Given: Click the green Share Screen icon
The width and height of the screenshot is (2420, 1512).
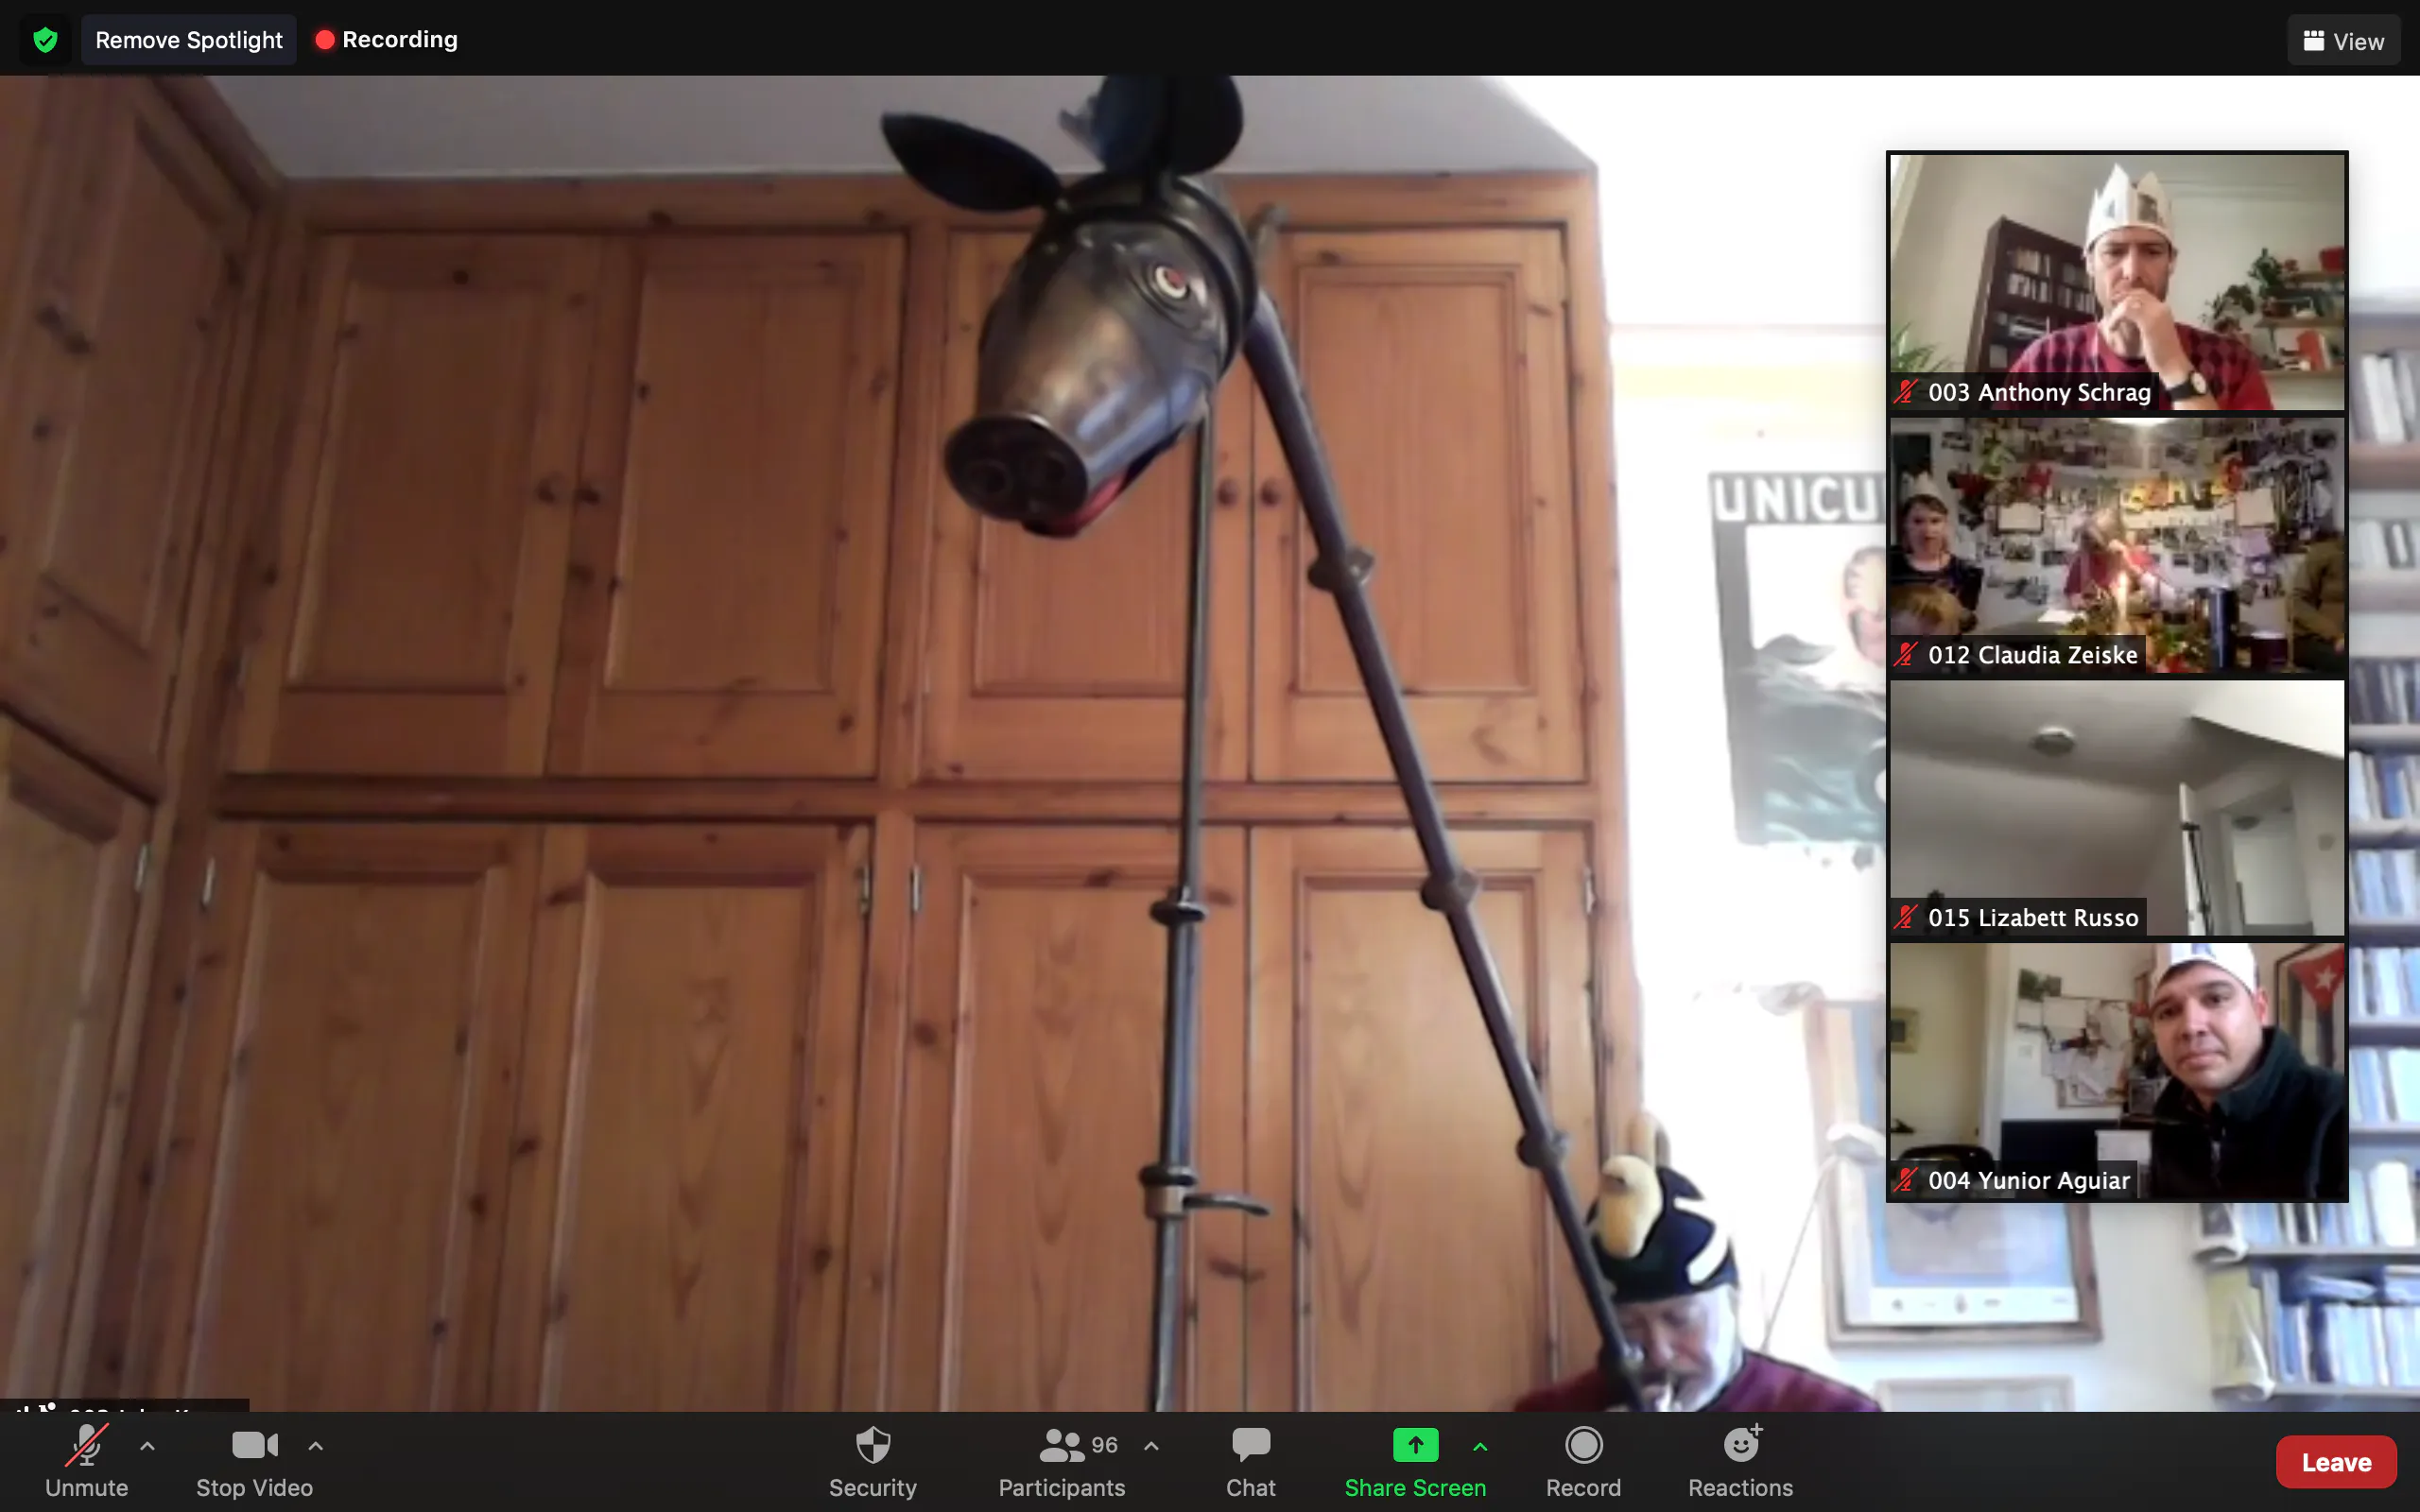Looking at the screenshot, I should [x=1415, y=1446].
